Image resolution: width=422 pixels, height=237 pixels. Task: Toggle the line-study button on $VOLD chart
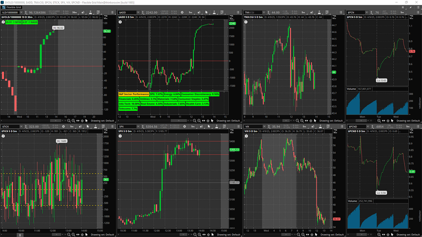[x=105, y=18]
